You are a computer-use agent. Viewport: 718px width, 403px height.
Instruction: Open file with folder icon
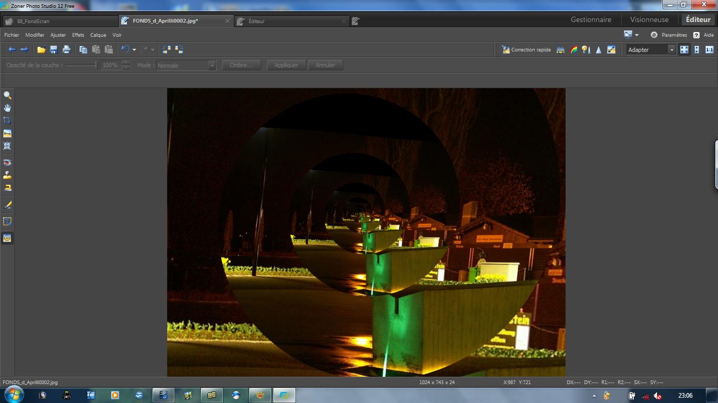click(41, 49)
